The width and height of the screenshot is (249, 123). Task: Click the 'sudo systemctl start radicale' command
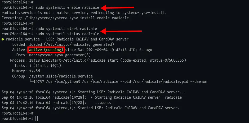(66, 29)
